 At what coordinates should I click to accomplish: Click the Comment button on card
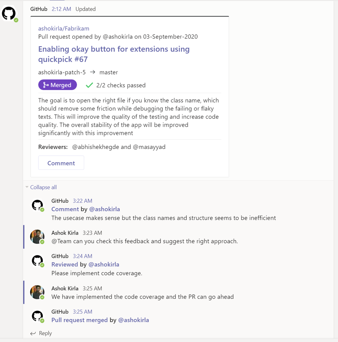61,163
